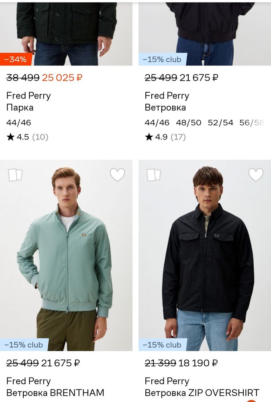Tap compare icon on black overshirt
This screenshot has width=271, height=402.
pyautogui.click(x=154, y=175)
